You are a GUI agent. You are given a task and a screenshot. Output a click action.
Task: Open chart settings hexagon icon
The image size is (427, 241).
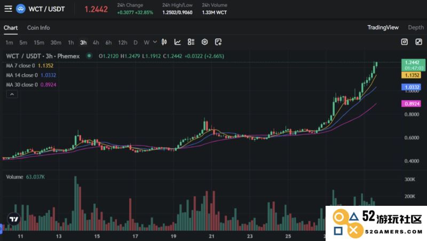(204, 42)
